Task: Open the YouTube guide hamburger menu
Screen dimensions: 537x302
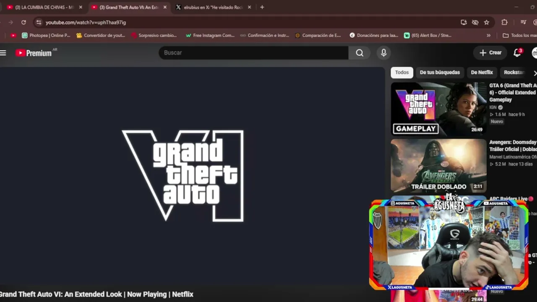Action: (x=3, y=53)
